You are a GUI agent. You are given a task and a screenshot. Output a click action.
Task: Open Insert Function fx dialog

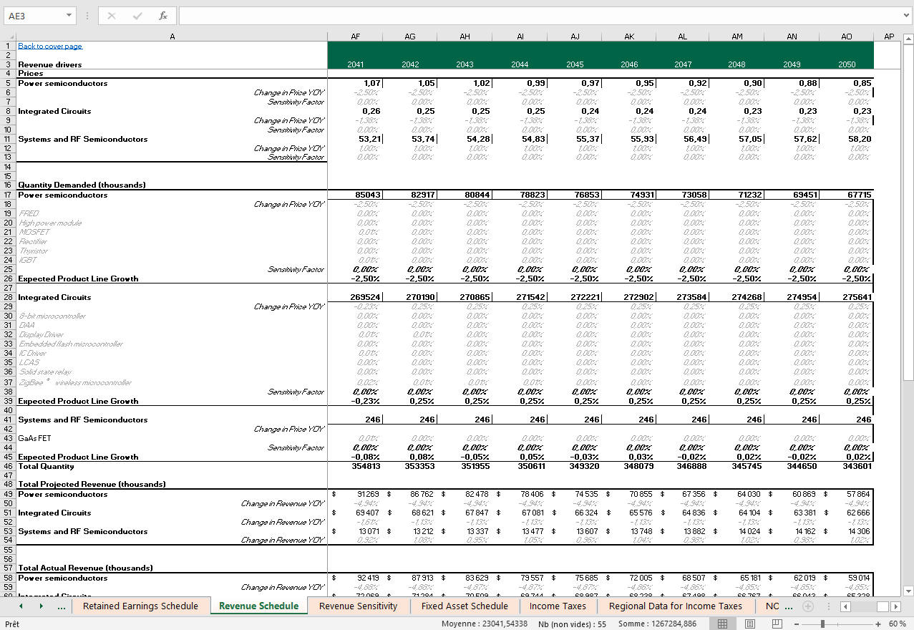point(163,16)
